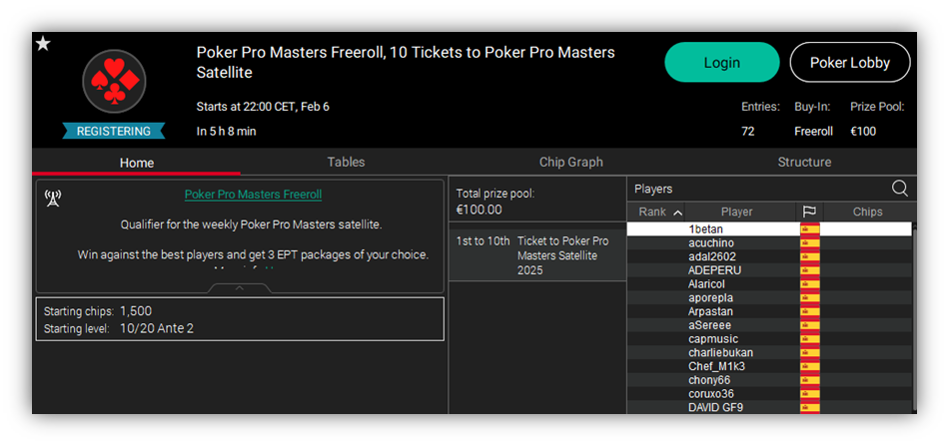Viewport: 949px width, 446px height.
Task: Open the Poker Lobby button
Action: point(850,62)
